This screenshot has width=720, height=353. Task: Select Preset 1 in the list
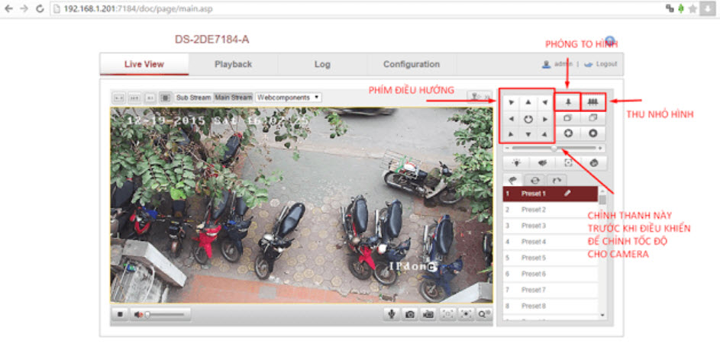coord(550,194)
